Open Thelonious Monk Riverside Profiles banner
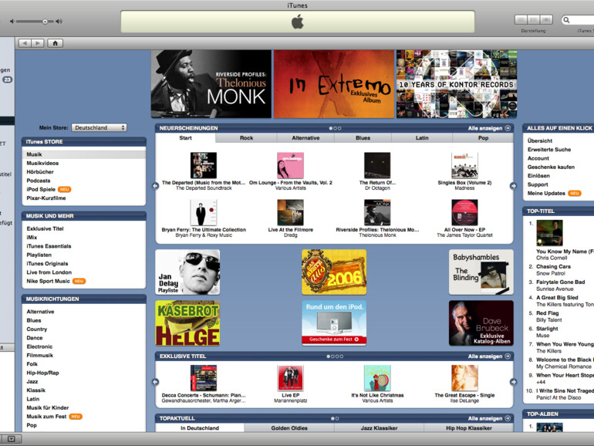The image size is (594, 446). (211, 84)
